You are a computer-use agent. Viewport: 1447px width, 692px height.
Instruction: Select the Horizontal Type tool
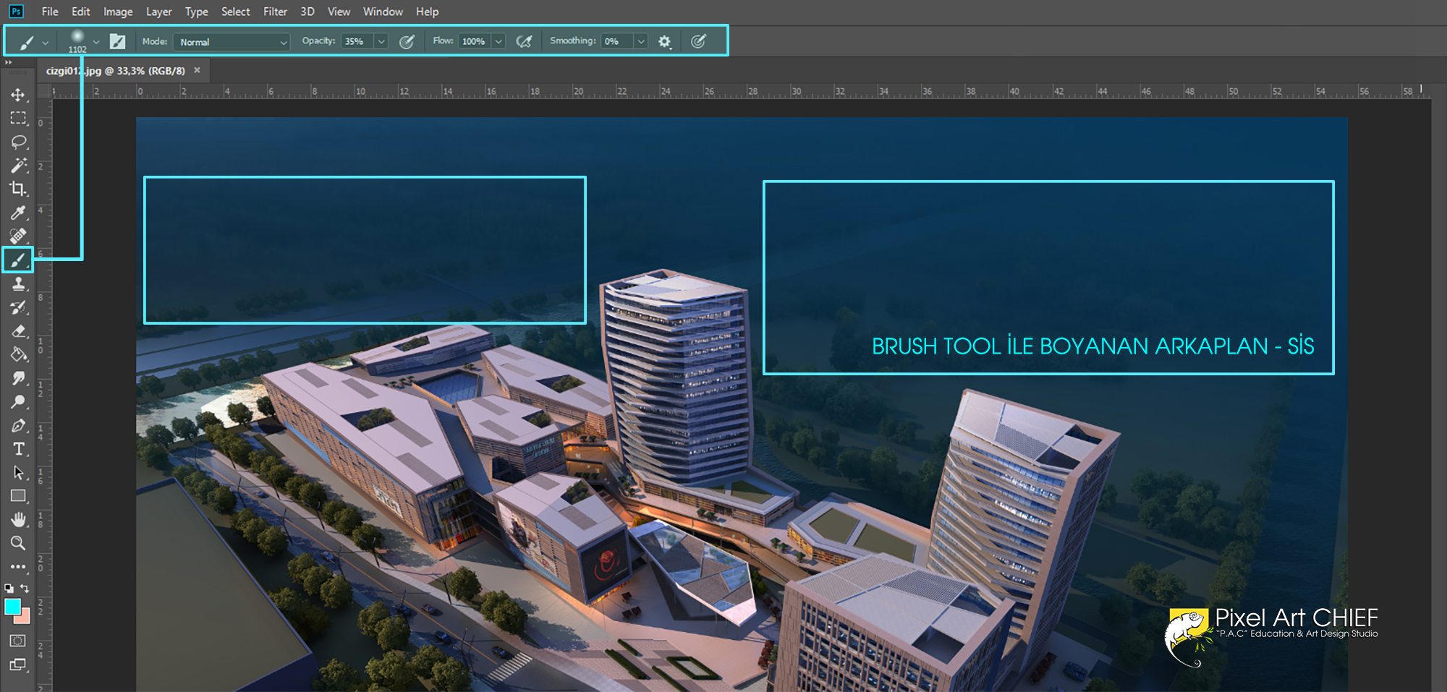(x=18, y=449)
